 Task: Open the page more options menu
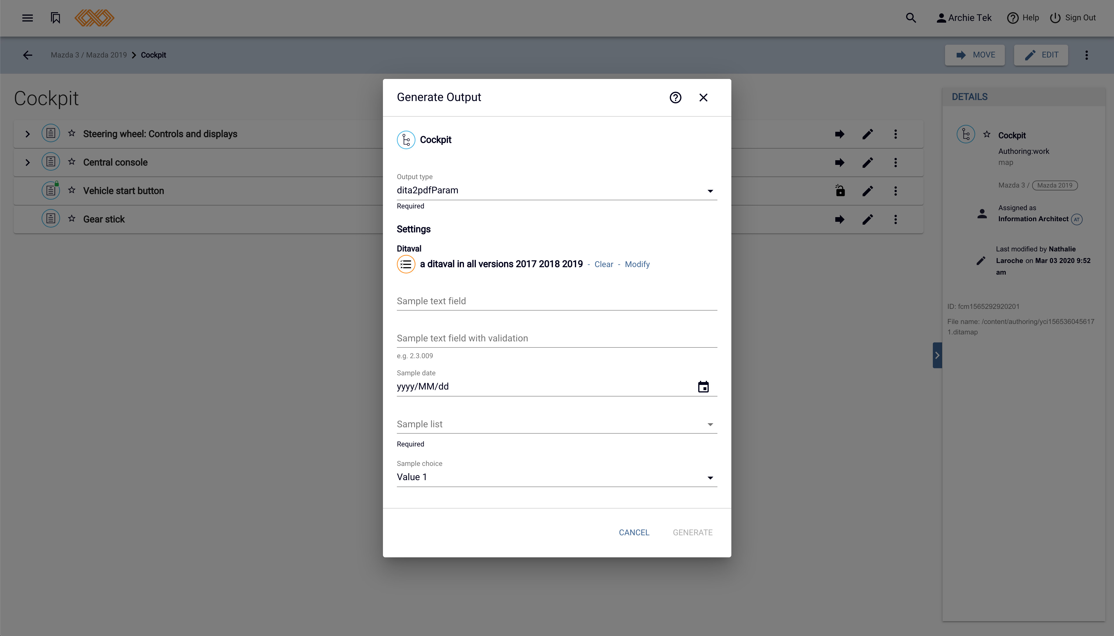tap(1086, 55)
